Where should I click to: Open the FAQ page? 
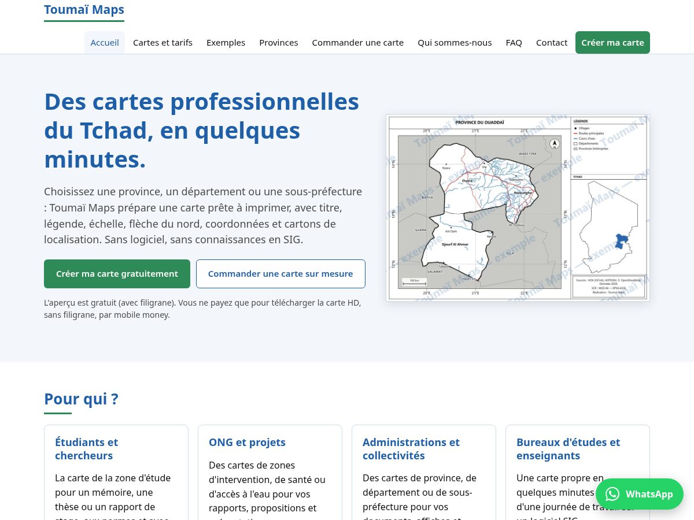pyautogui.click(x=514, y=42)
